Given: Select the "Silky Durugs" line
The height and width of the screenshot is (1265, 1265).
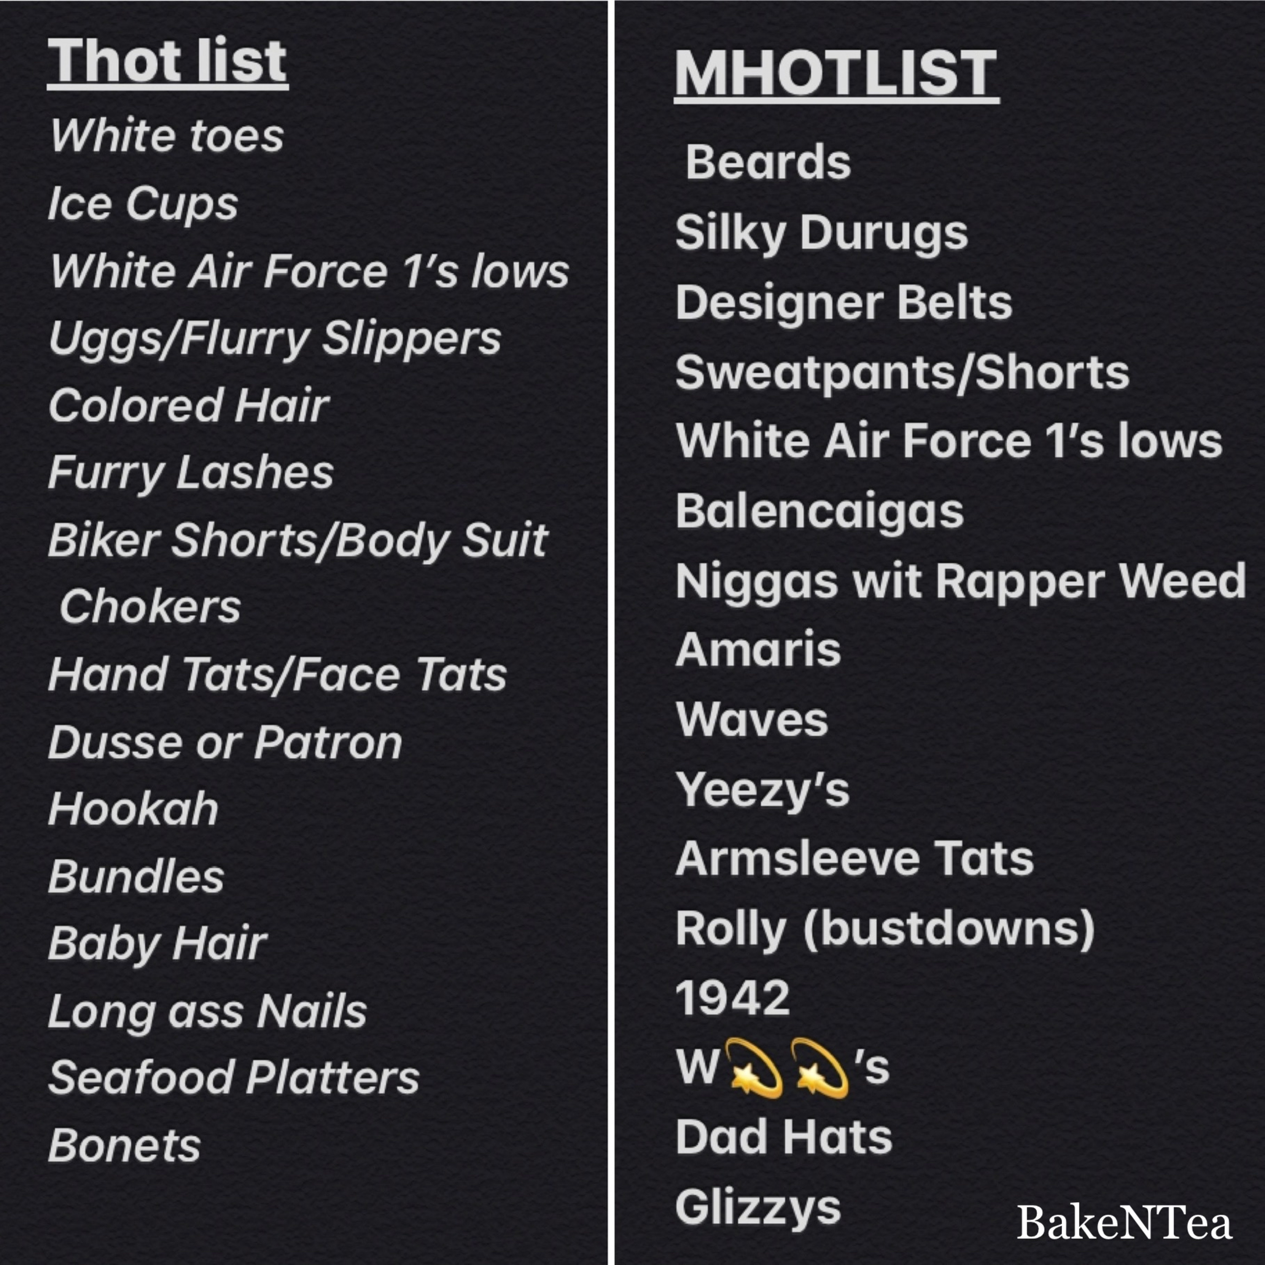Looking at the screenshot, I should click(x=821, y=232).
